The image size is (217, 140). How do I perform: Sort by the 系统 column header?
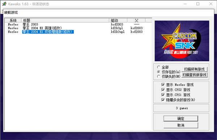pos(13,21)
